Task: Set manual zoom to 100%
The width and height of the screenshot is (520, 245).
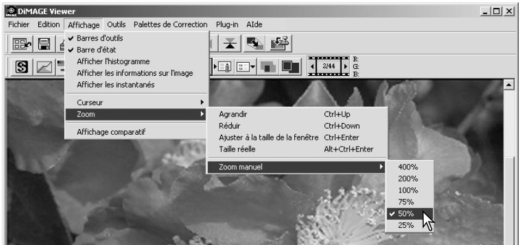Action: click(x=410, y=190)
